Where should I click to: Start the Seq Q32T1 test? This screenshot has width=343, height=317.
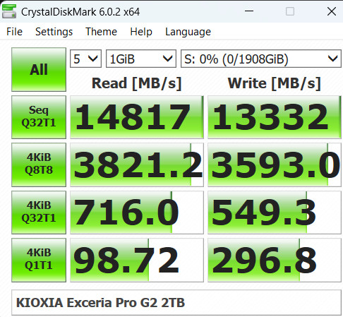39,117
